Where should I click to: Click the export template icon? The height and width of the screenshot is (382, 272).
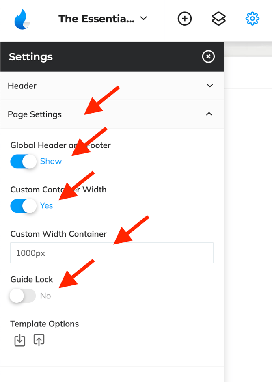click(39, 340)
